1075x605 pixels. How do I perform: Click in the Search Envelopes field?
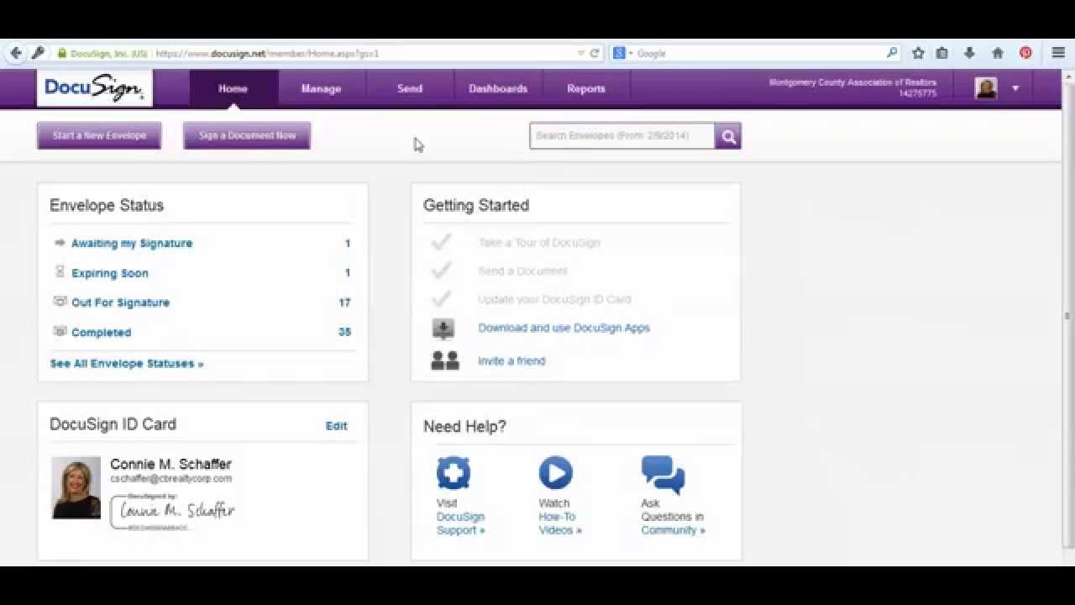point(622,136)
